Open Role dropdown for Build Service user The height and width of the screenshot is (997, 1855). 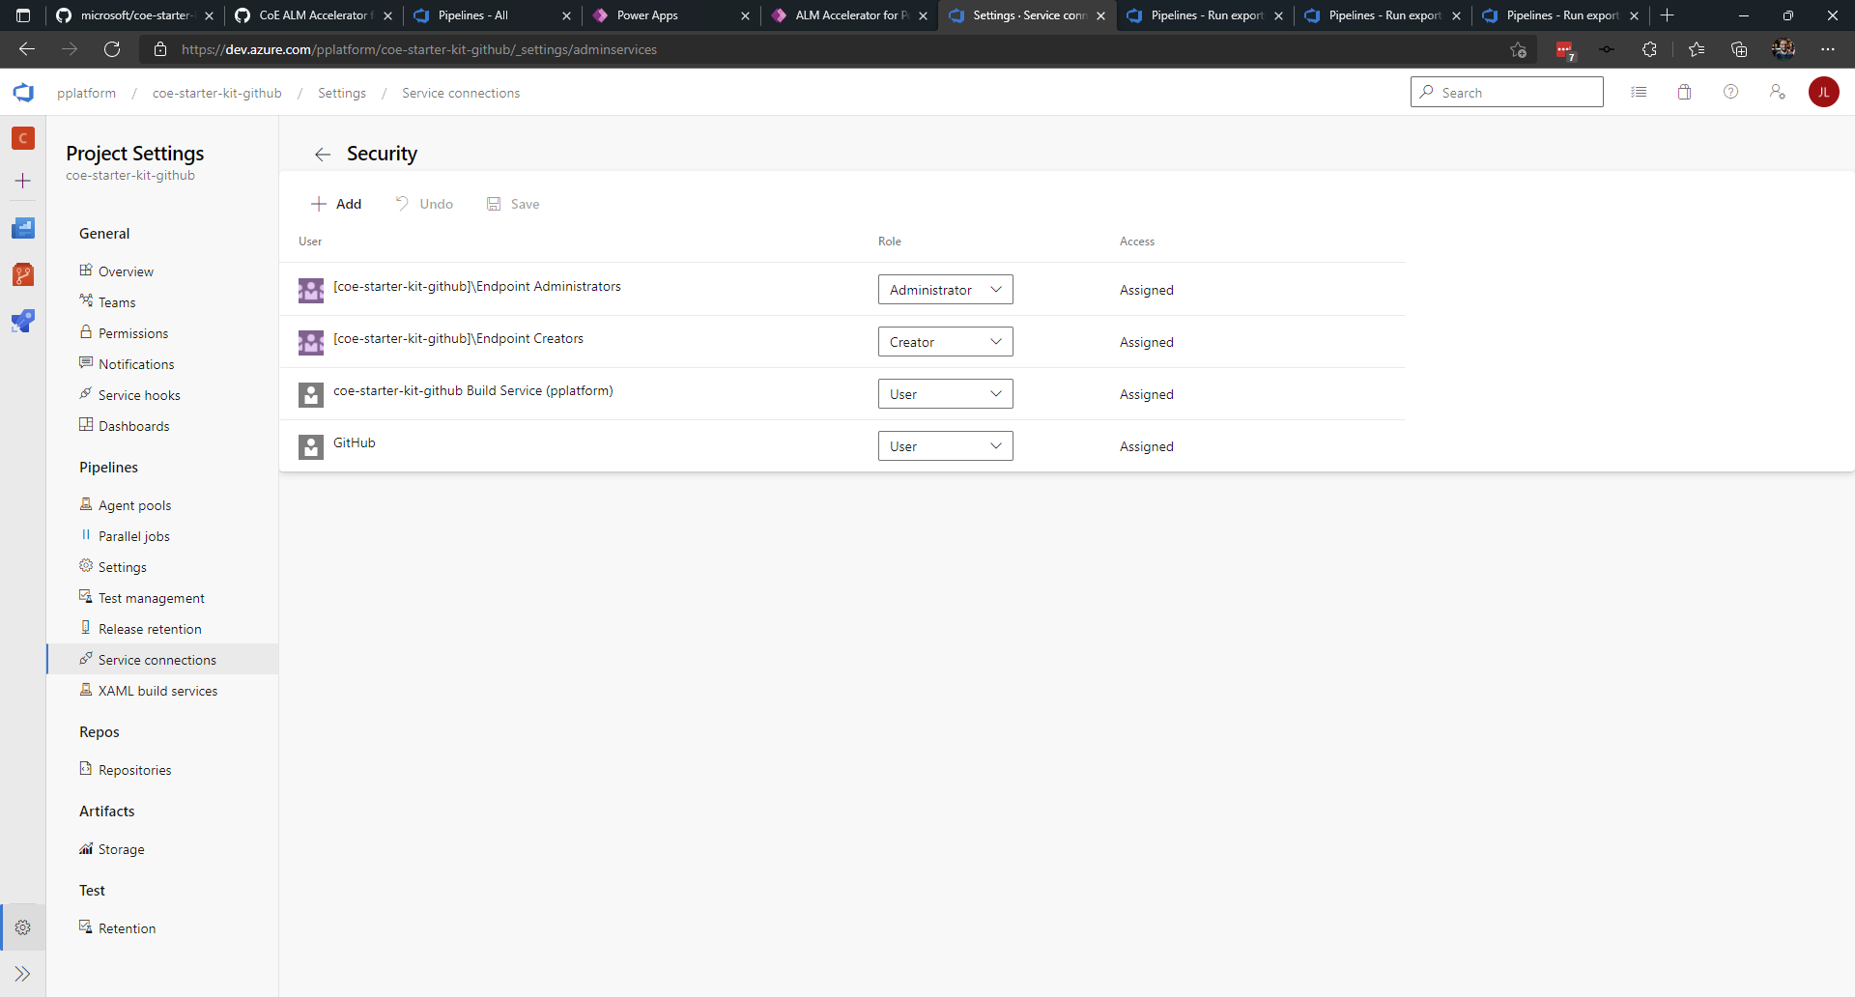pos(945,394)
